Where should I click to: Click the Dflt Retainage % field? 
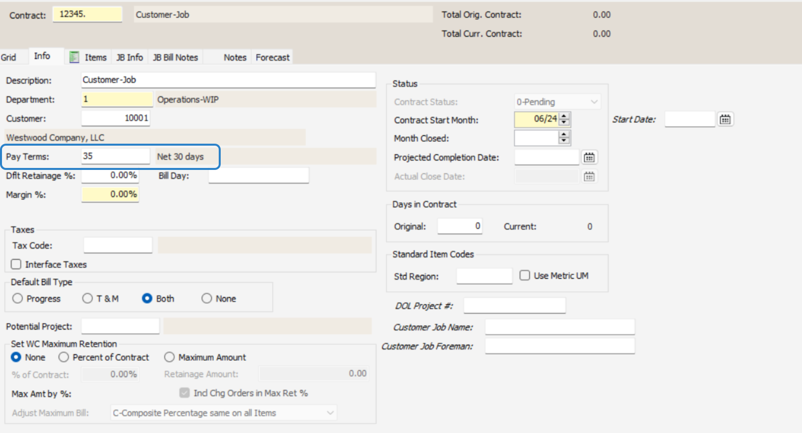click(x=110, y=175)
